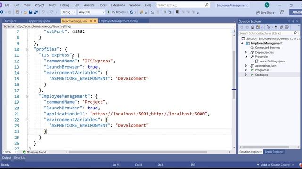The height and width of the screenshot is (169, 302).
Task: Click the Solution Explorer search magnifier icon
Action: [295, 33]
